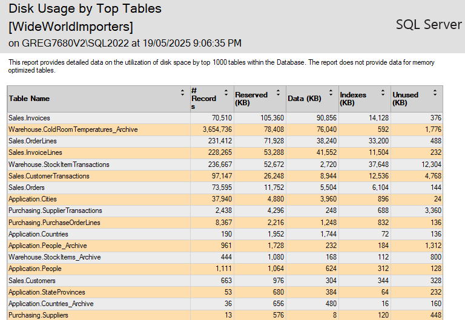Screen dimensions: 465x320
Task: Select the Sales.InvoiceLines table name
Action: point(35,152)
